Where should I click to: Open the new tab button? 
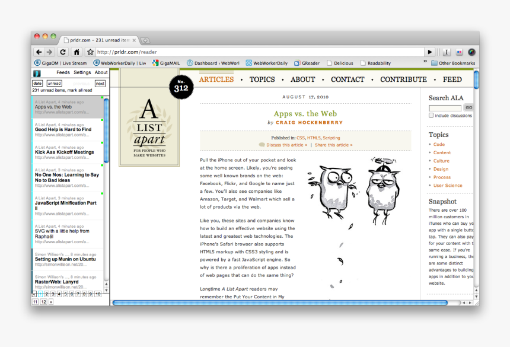coord(145,40)
